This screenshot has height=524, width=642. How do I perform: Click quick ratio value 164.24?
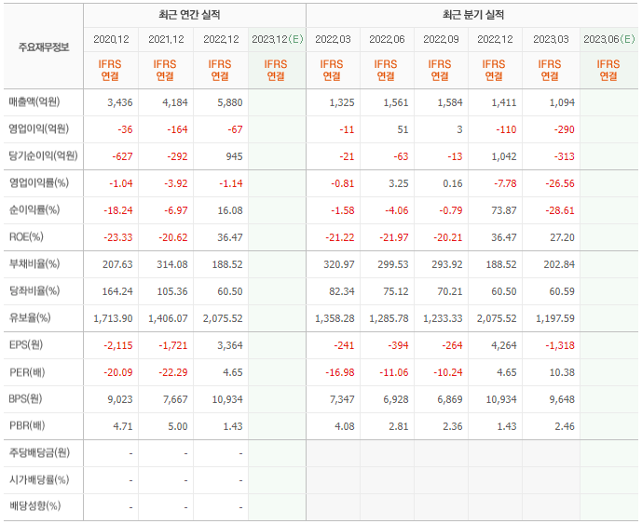click(117, 291)
